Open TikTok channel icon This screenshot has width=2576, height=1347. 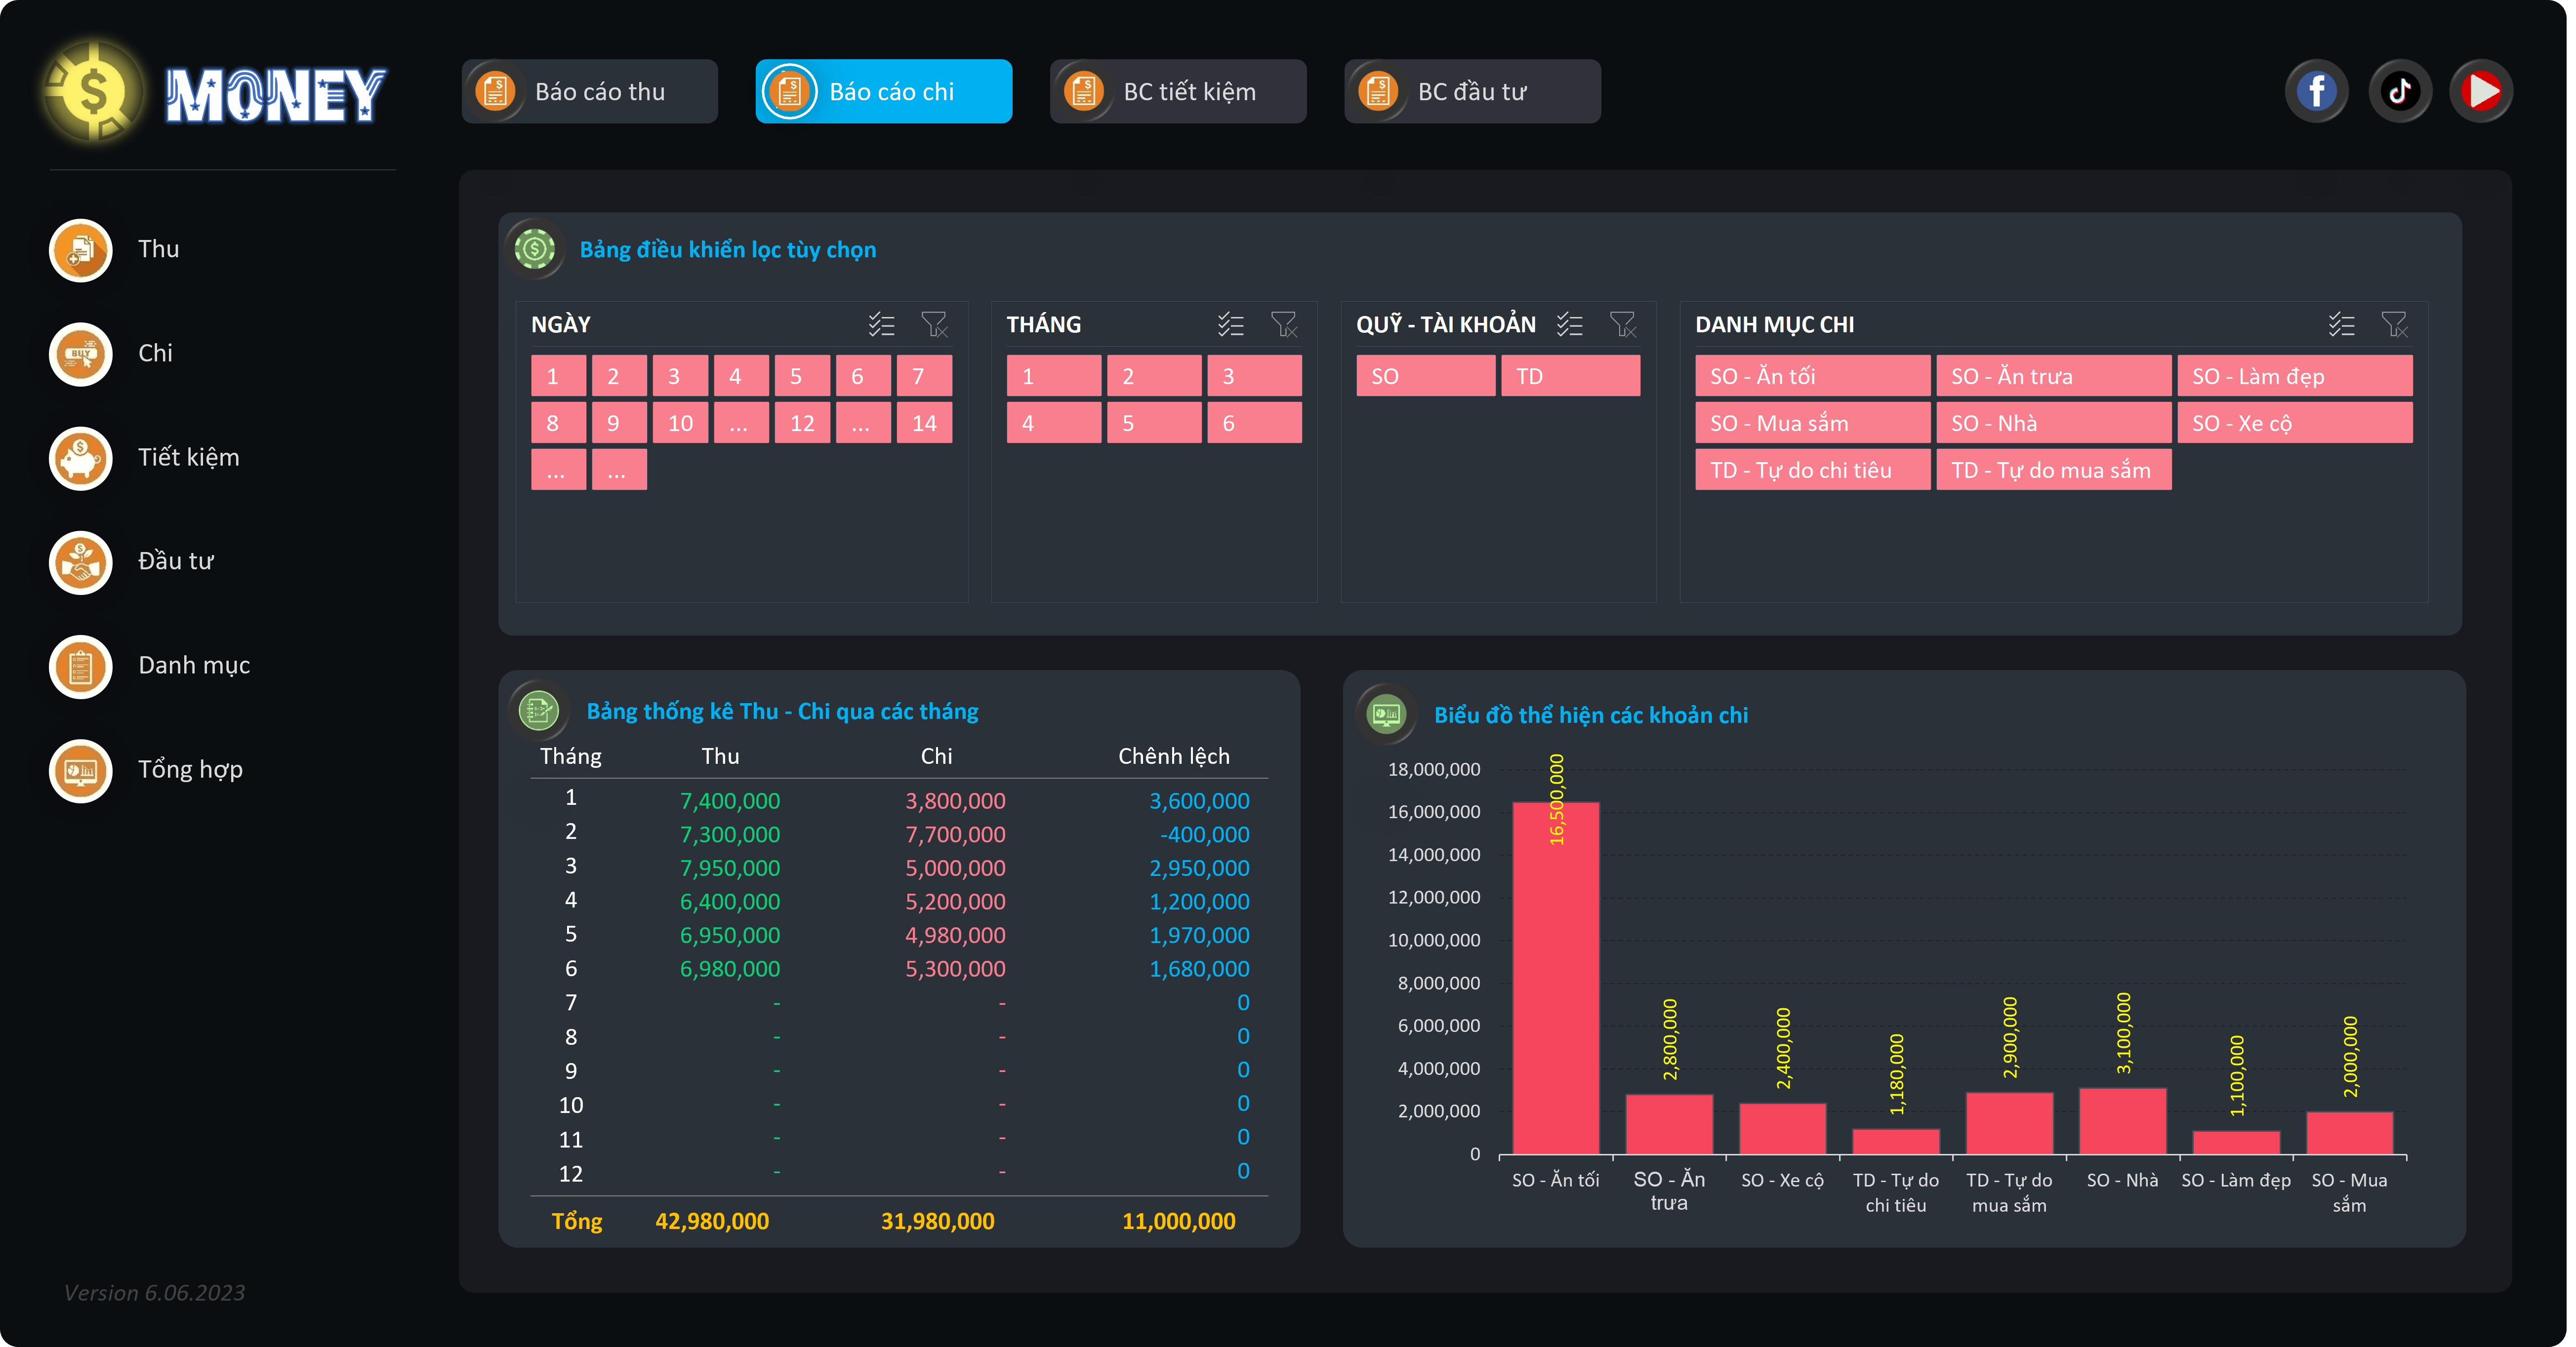pos(2400,91)
